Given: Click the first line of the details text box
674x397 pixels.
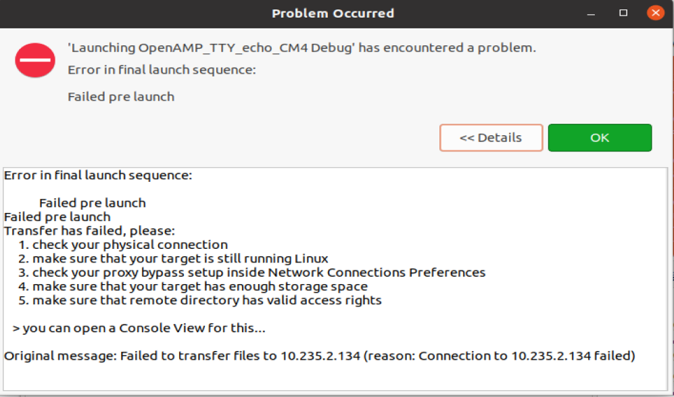Looking at the screenshot, I should pyautogui.click(x=98, y=175).
